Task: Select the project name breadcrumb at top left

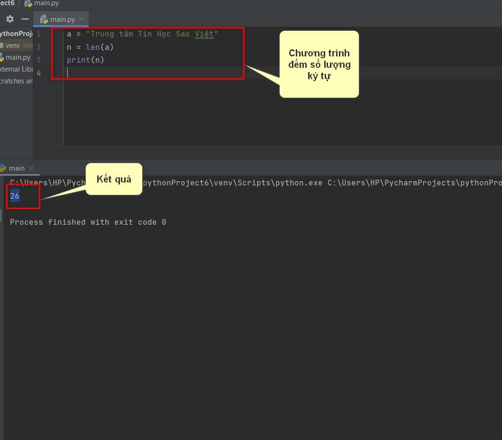Action: [x=7, y=3]
